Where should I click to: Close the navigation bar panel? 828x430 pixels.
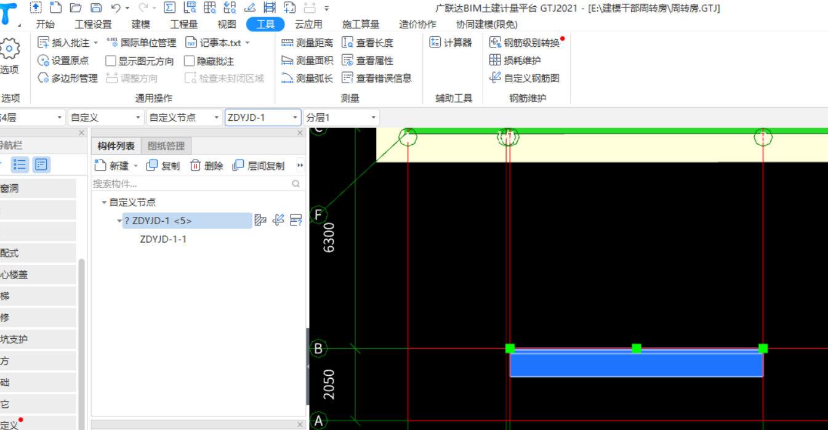[82, 132]
